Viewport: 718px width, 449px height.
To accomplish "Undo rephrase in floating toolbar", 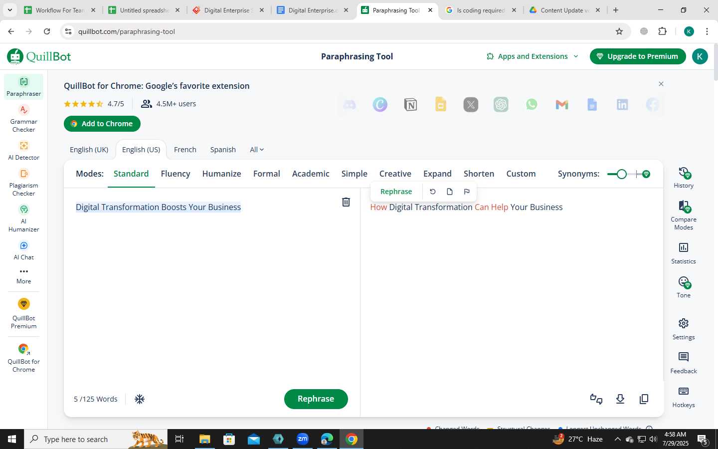I will (x=433, y=192).
